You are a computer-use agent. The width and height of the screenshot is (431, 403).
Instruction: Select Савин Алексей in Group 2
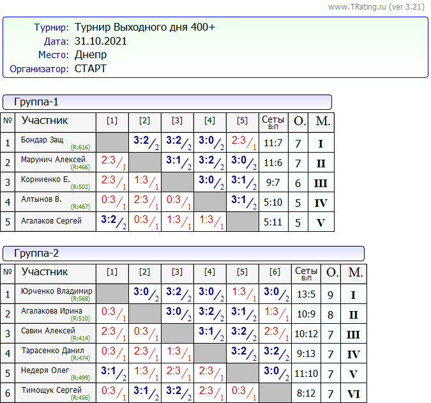coord(49,331)
